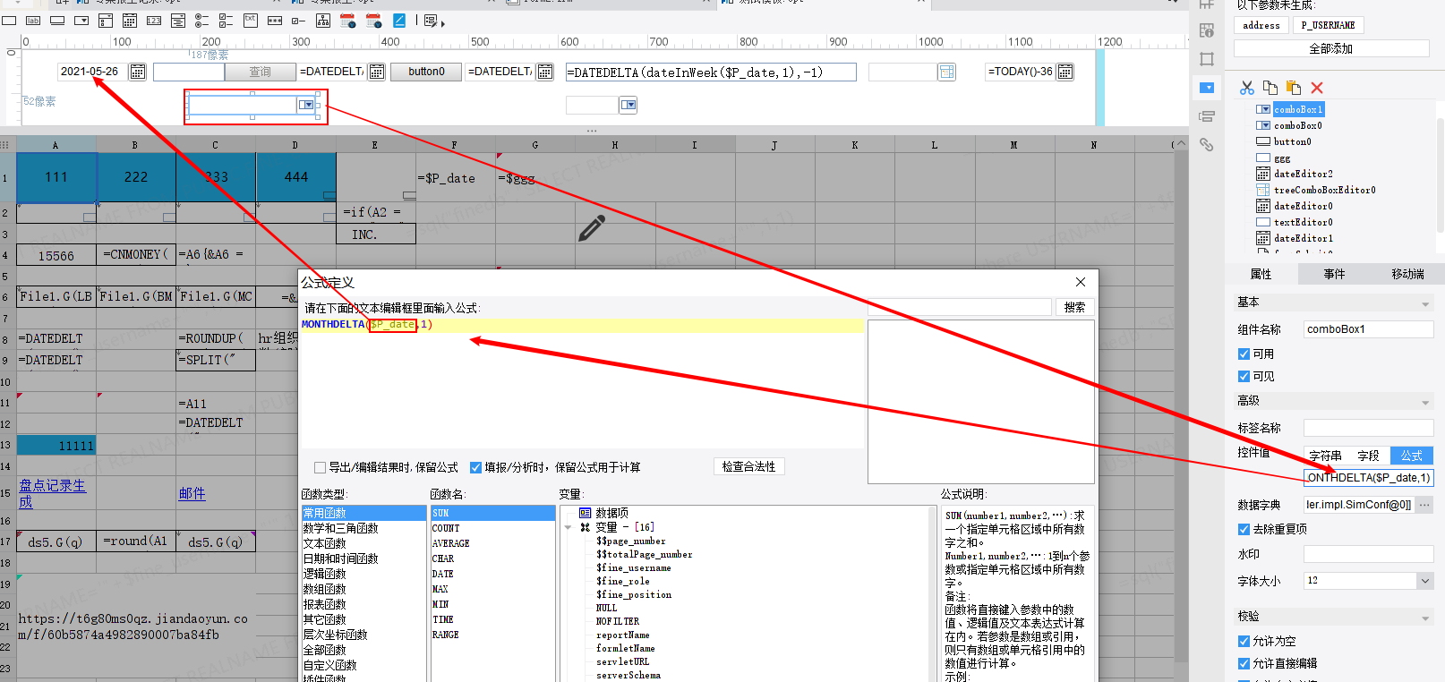Delete selected widget with red X
This screenshot has height=682, width=1445.
(1317, 88)
